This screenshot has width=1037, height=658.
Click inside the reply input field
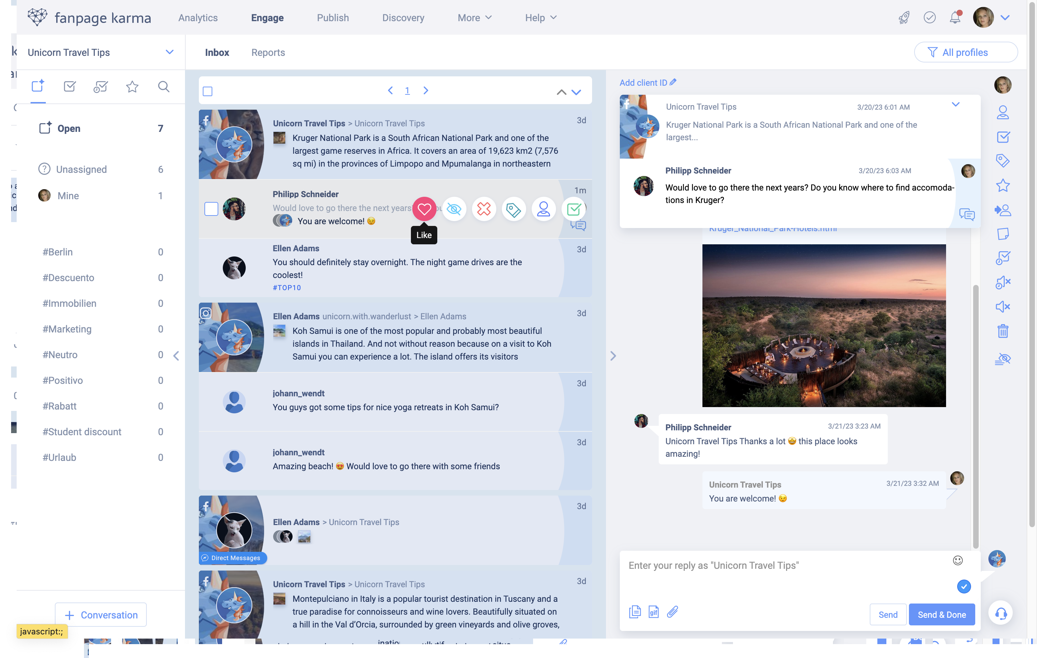775,565
